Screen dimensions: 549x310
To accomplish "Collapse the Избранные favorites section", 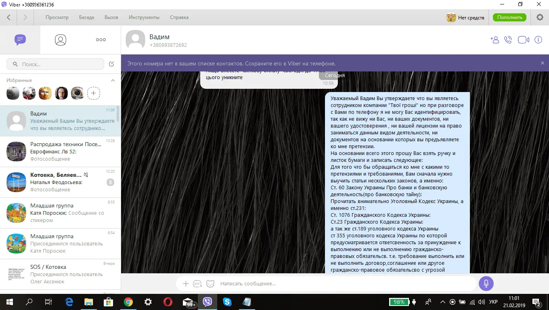I will (x=113, y=80).
